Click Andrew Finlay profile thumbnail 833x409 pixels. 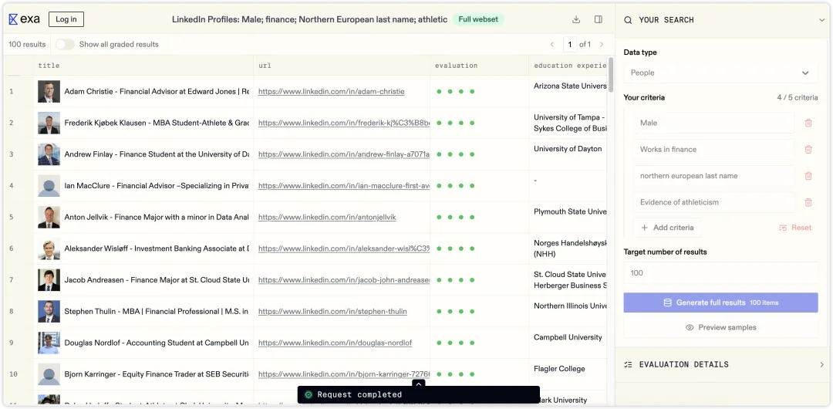click(49, 154)
